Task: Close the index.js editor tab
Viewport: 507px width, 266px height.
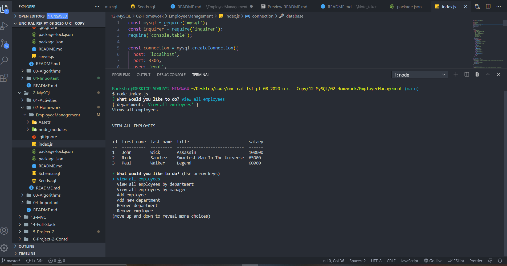Action: coord(465,7)
